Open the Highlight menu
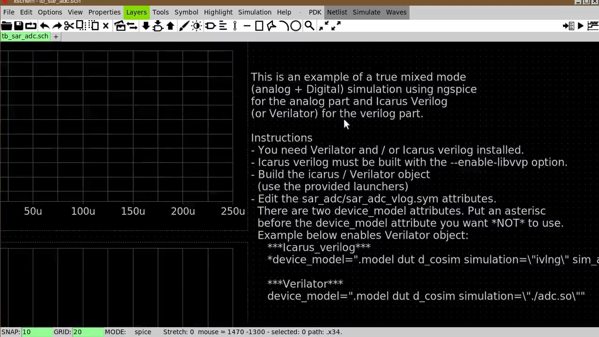The height and width of the screenshot is (337, 599). click(218, 12)
